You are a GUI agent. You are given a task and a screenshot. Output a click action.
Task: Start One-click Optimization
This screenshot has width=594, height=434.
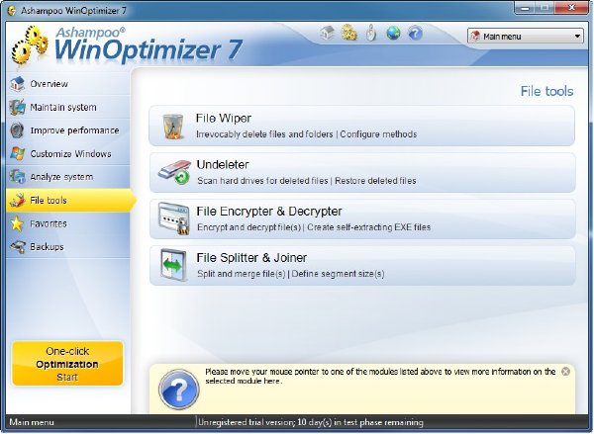[x=67, y=364]
